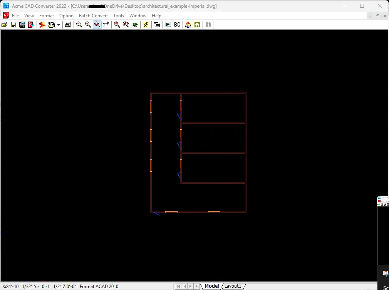
Task: Click the Zoom in magnifier
Action: tap(88, 25)
